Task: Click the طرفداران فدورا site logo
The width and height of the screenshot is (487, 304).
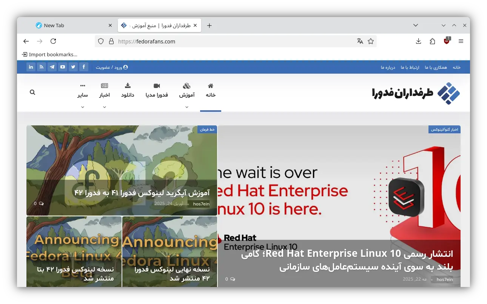Action: [x=416, y=93]
